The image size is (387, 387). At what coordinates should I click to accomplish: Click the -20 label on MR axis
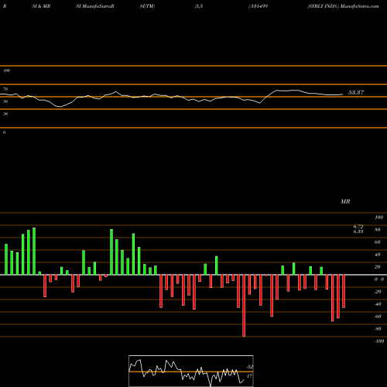click(378, 292)
